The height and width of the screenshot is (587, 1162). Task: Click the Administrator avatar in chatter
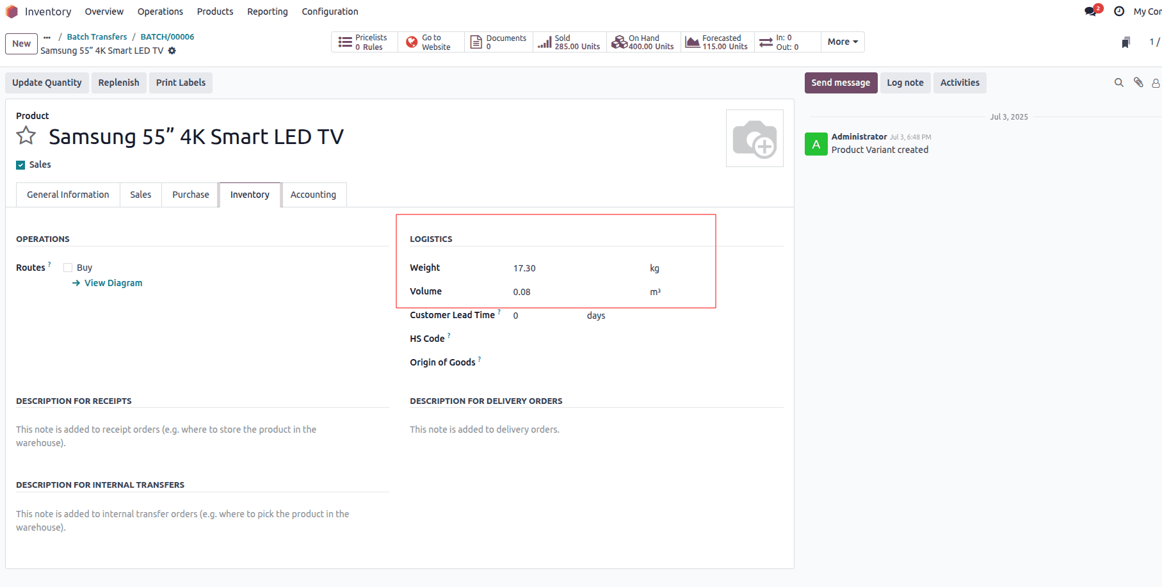(816, 144)
